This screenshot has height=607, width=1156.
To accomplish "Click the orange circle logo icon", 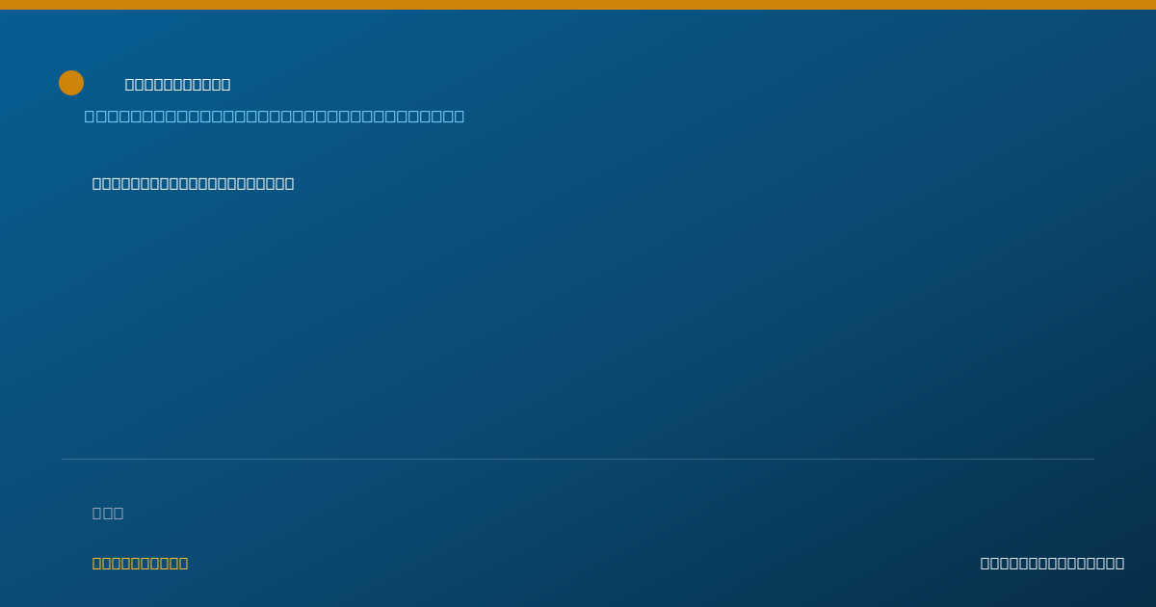I will [71, 83].
